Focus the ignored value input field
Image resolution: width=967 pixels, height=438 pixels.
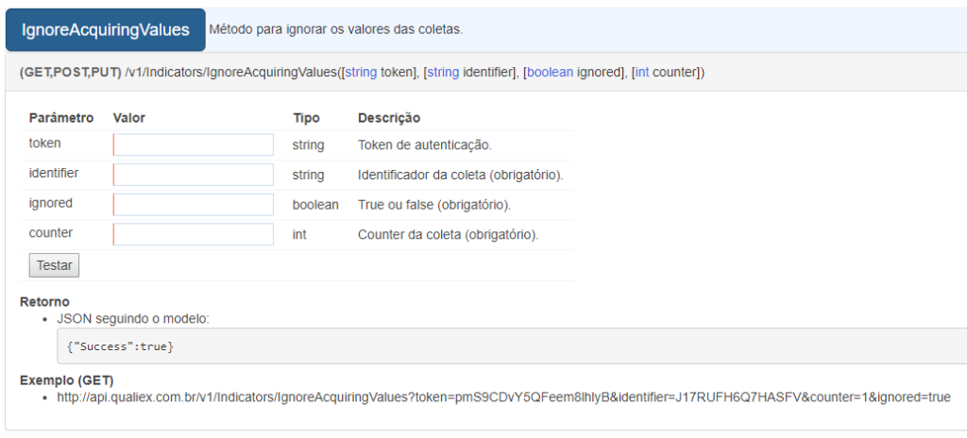[194, 205]
